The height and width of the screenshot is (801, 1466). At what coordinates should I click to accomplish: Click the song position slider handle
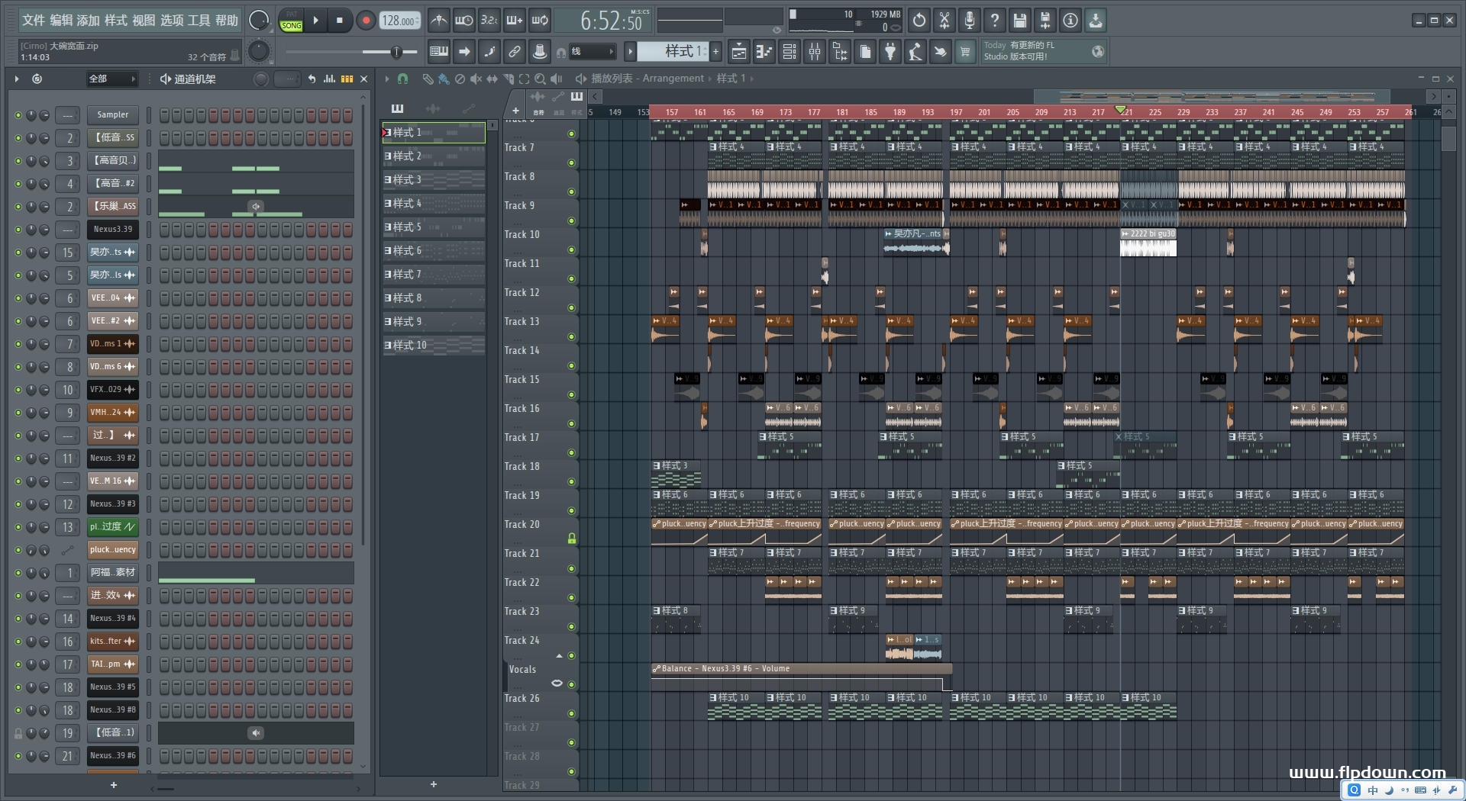click(396, 52)
